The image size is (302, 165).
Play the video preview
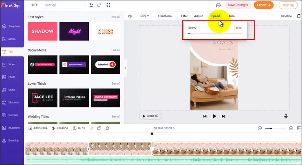[x=214, y=116]
